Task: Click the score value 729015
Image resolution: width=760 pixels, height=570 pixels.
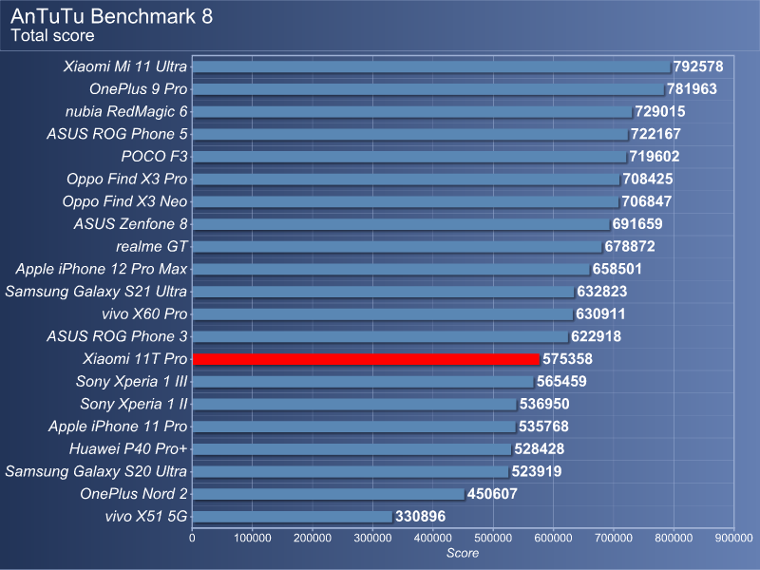Action: (x=660, y=111)
